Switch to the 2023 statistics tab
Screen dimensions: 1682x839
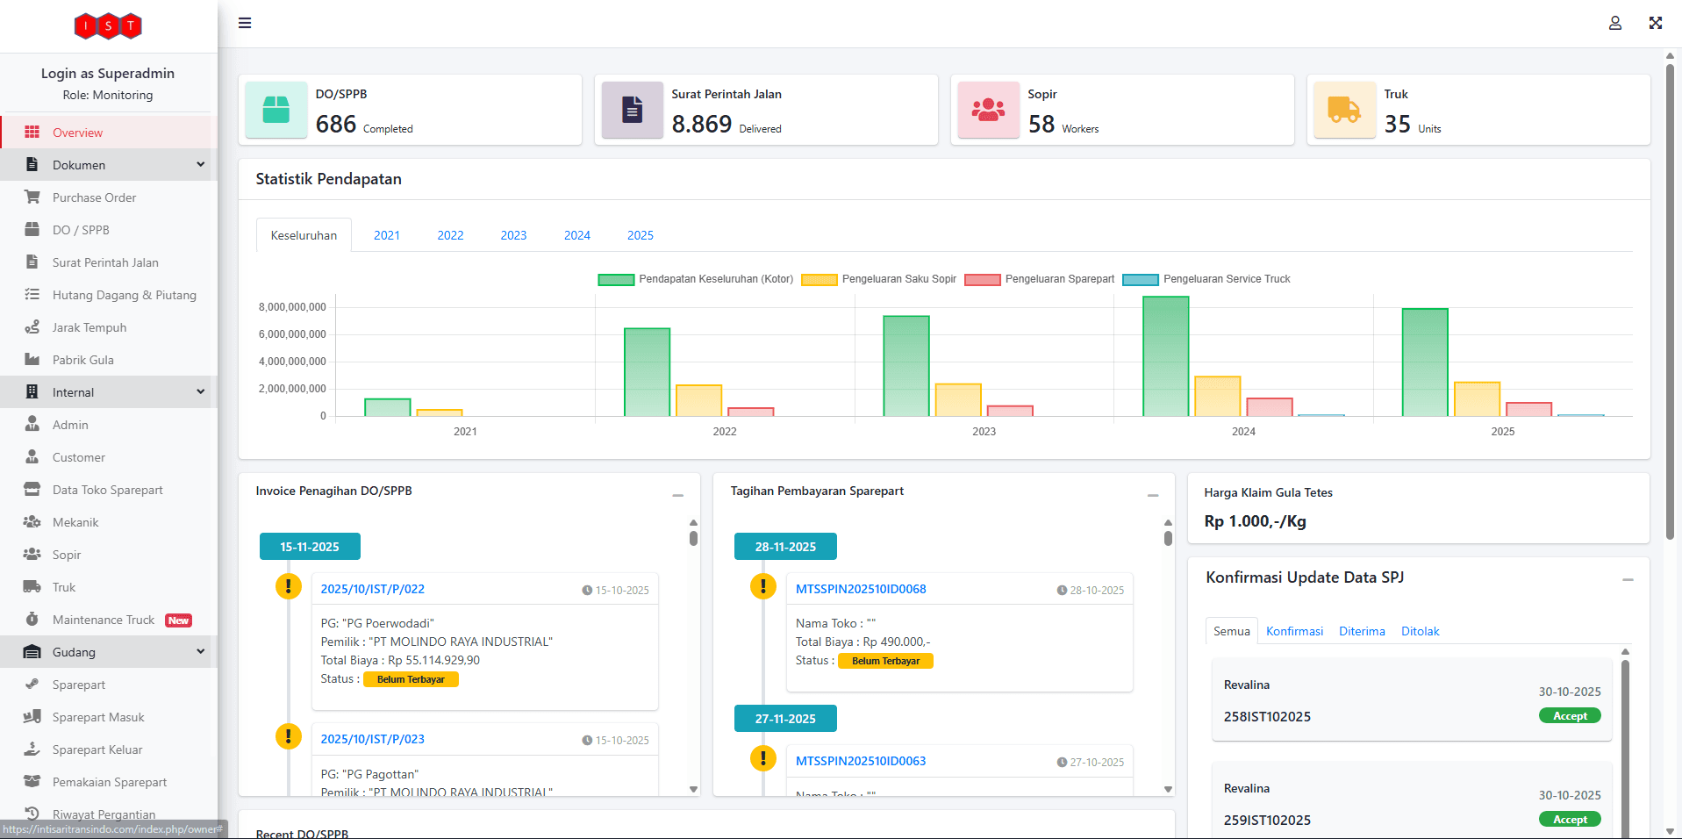(513, 235)
